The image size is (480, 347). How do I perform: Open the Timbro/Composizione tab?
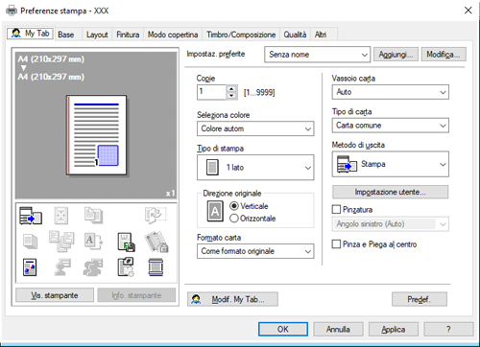(x=241, y=35)
